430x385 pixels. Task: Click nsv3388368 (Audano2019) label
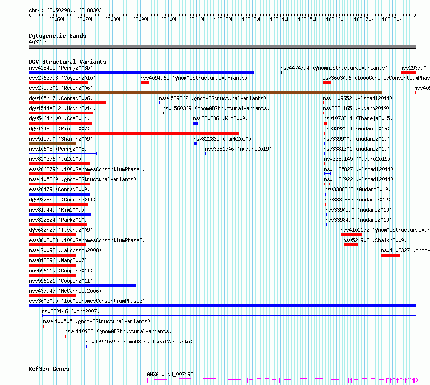358,189
